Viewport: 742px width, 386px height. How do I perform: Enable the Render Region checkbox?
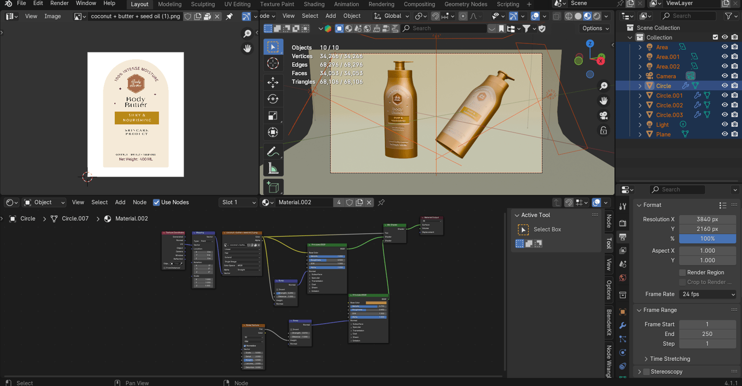(x=683, y=273)
